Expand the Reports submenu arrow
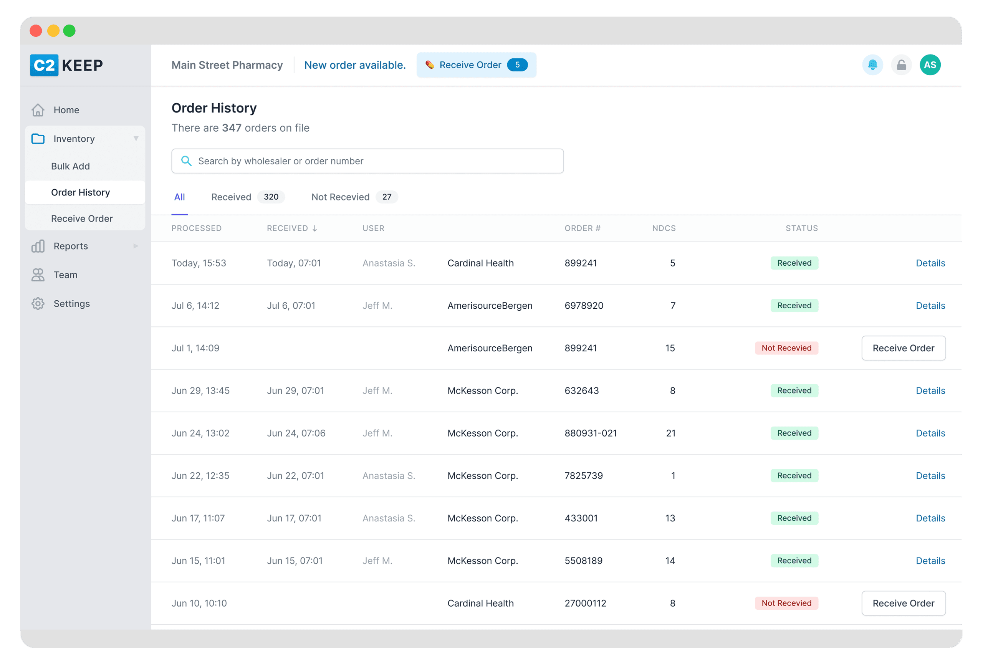The image size is (983, 670). (136, 246)
